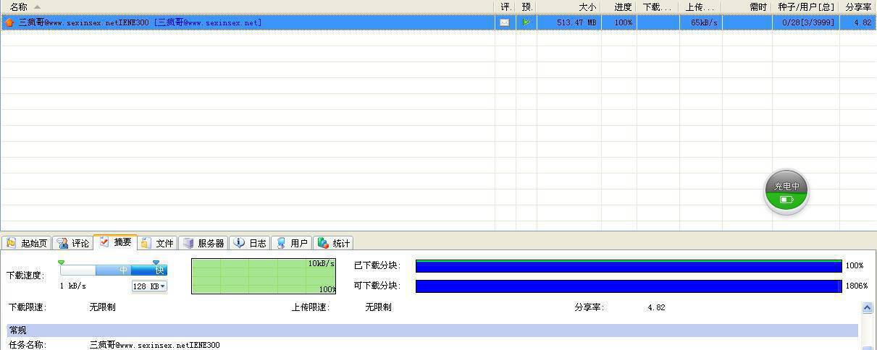Image resolution: width=877 pixels, height=350 pixels.
Task: Click the green marker on download speed slider
Action: pos(61,262)
